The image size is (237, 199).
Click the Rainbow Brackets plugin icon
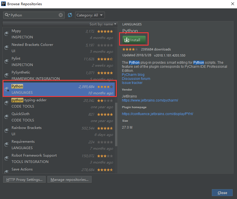click(x=7, y=131)
